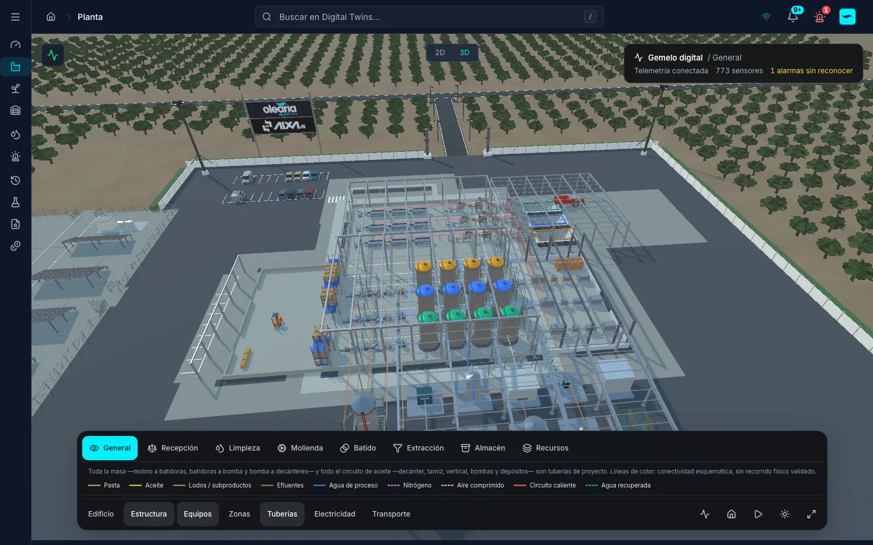Toggle lighting with the sun icon
Image resolution: width=873 pixels, height=545 pixels.
pyautogui.click(x=784, y=514)
